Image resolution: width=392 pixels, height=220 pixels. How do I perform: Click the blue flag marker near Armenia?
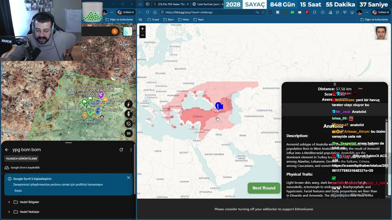click(219, 106)
